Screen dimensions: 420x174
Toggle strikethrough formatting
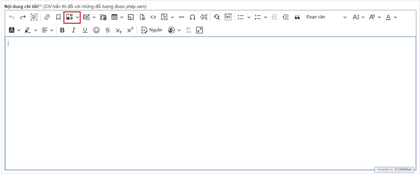107,30
